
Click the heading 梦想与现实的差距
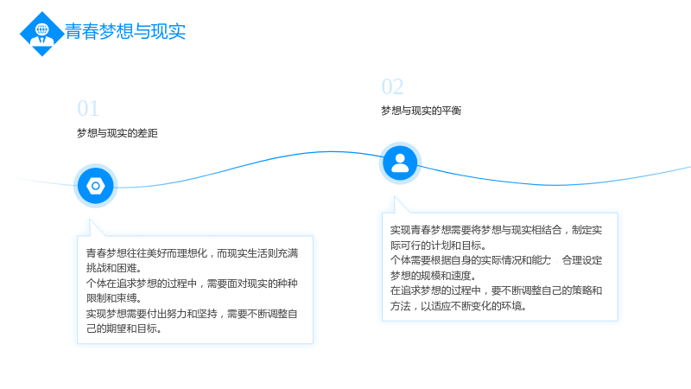[x=117, y=133]
